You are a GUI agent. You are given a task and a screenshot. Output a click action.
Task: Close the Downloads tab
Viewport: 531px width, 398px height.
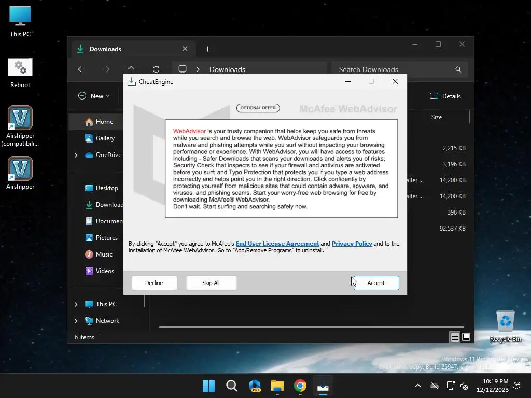coord(185,49)
